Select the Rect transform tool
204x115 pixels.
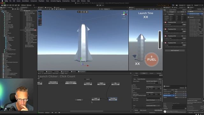[x=13, y=5]
